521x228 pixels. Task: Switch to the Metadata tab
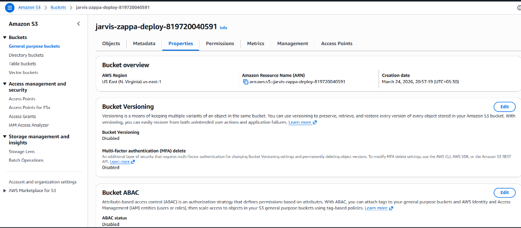tap(144, 44)
